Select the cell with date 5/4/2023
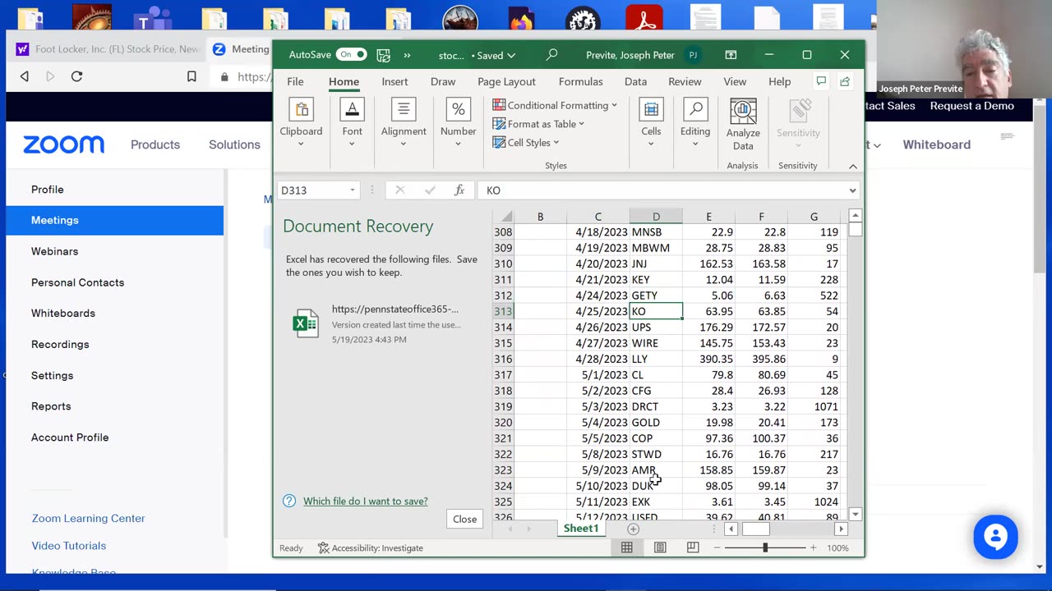This screenshot has width=1052, height=591. point(598,423)
